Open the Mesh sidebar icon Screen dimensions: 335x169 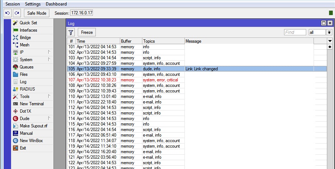click(x=15, y=45)
